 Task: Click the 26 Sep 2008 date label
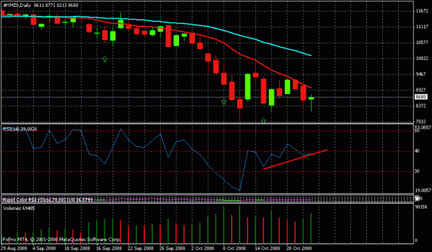[x=172, y=248]
